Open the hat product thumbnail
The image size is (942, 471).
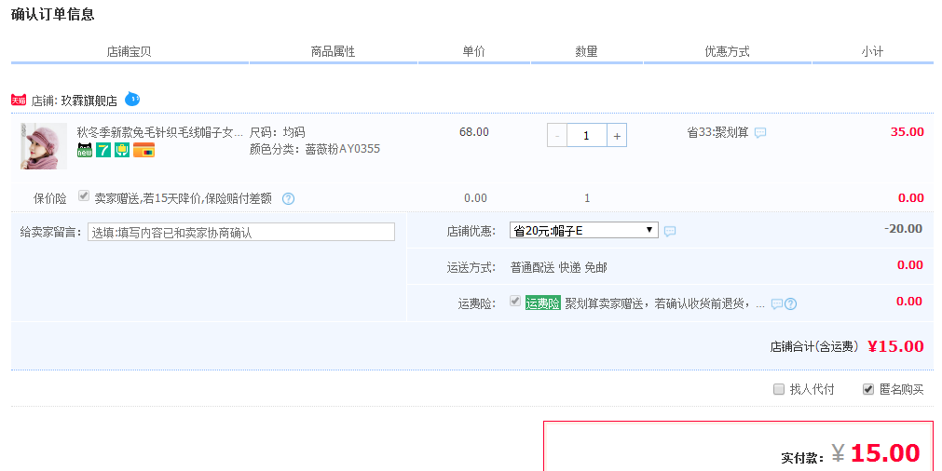44,146
